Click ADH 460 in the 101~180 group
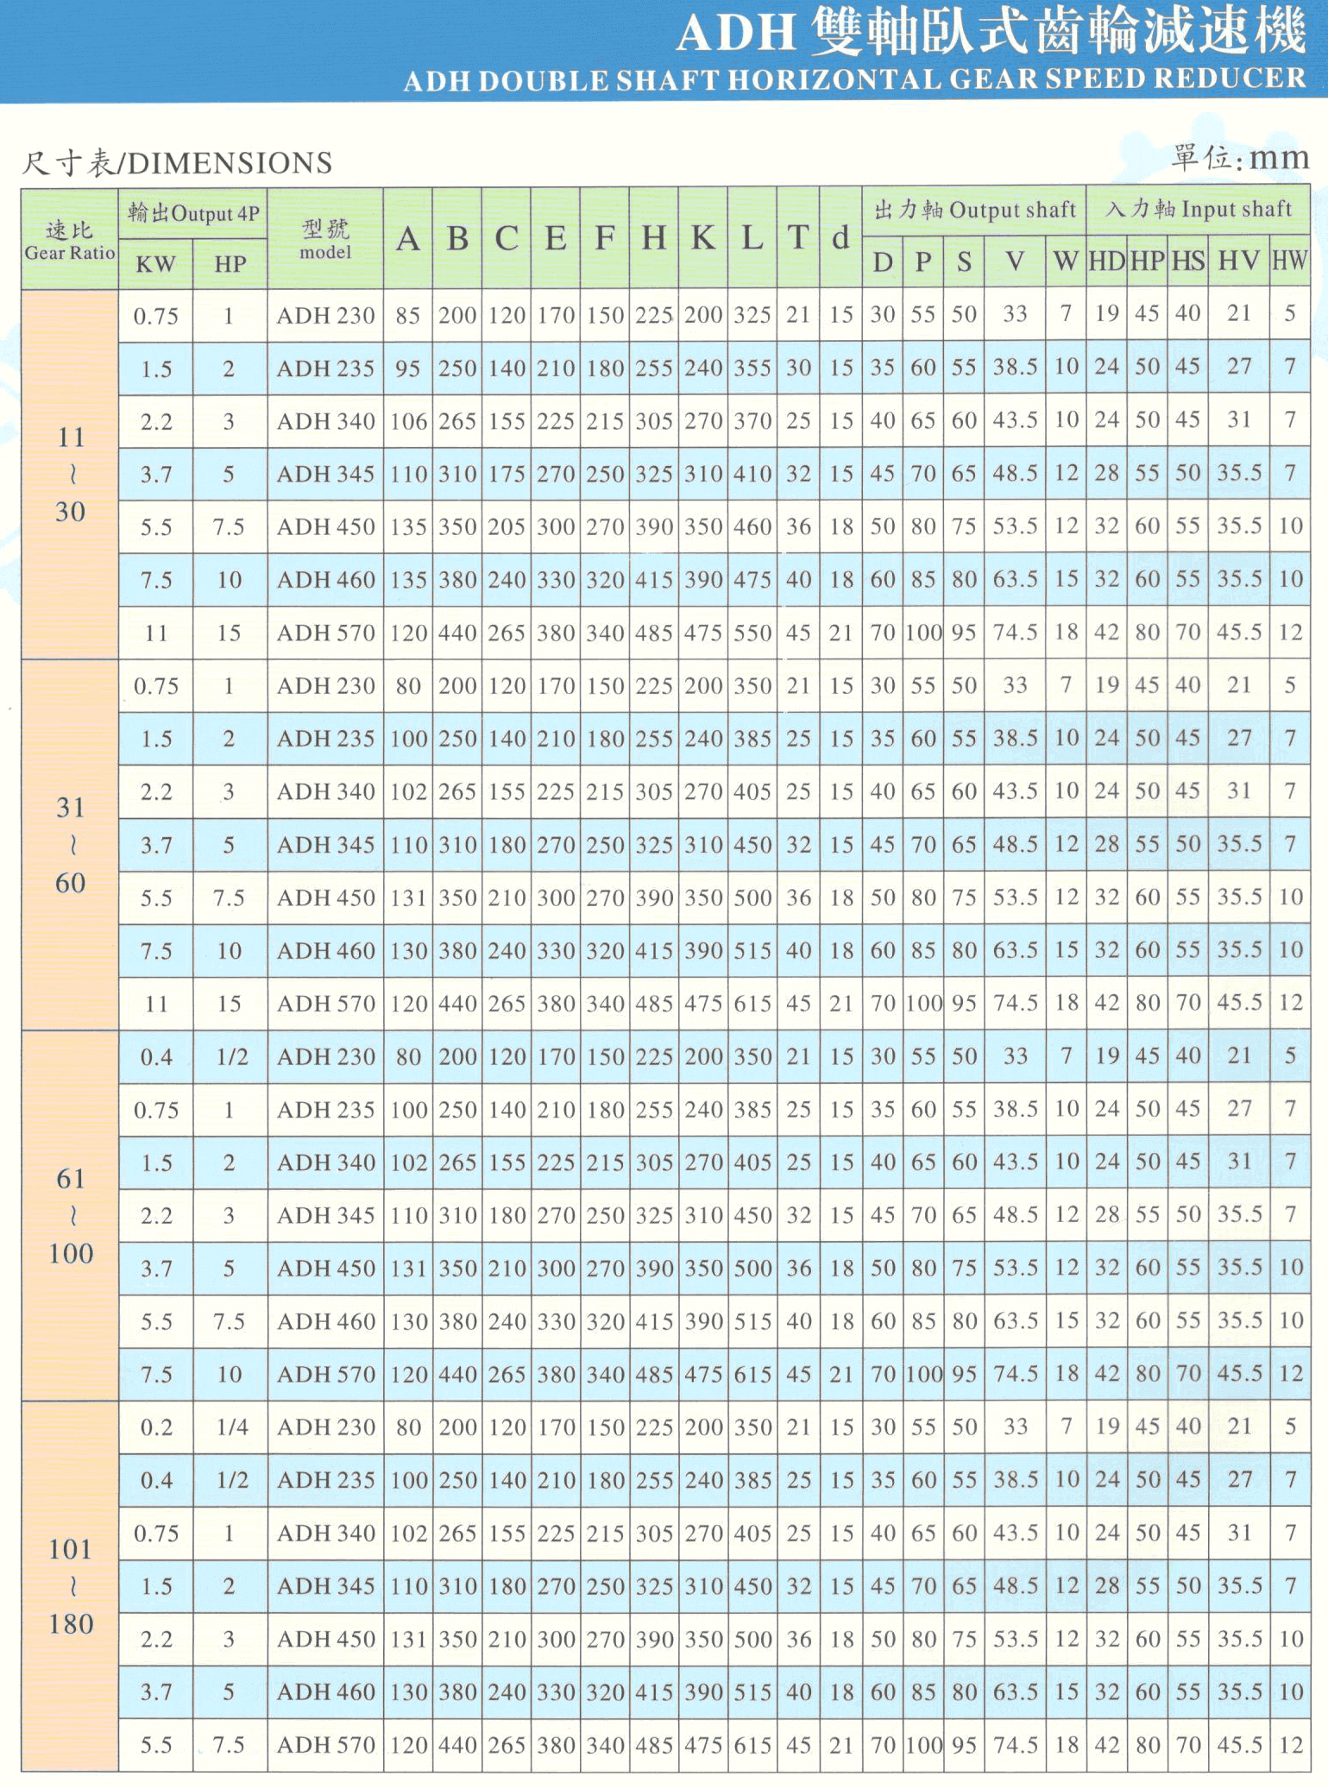This screenshot has width=1328, height=1789. (x=325, y=1691)
